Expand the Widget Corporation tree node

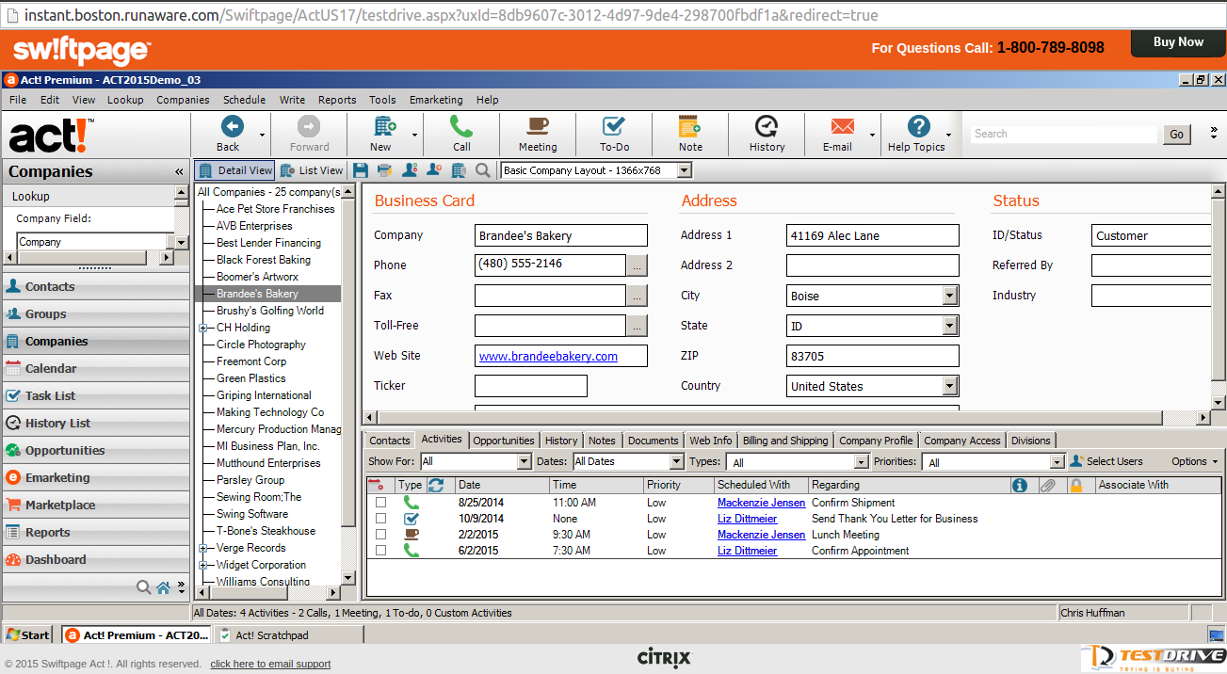click(x=202, y=565)
